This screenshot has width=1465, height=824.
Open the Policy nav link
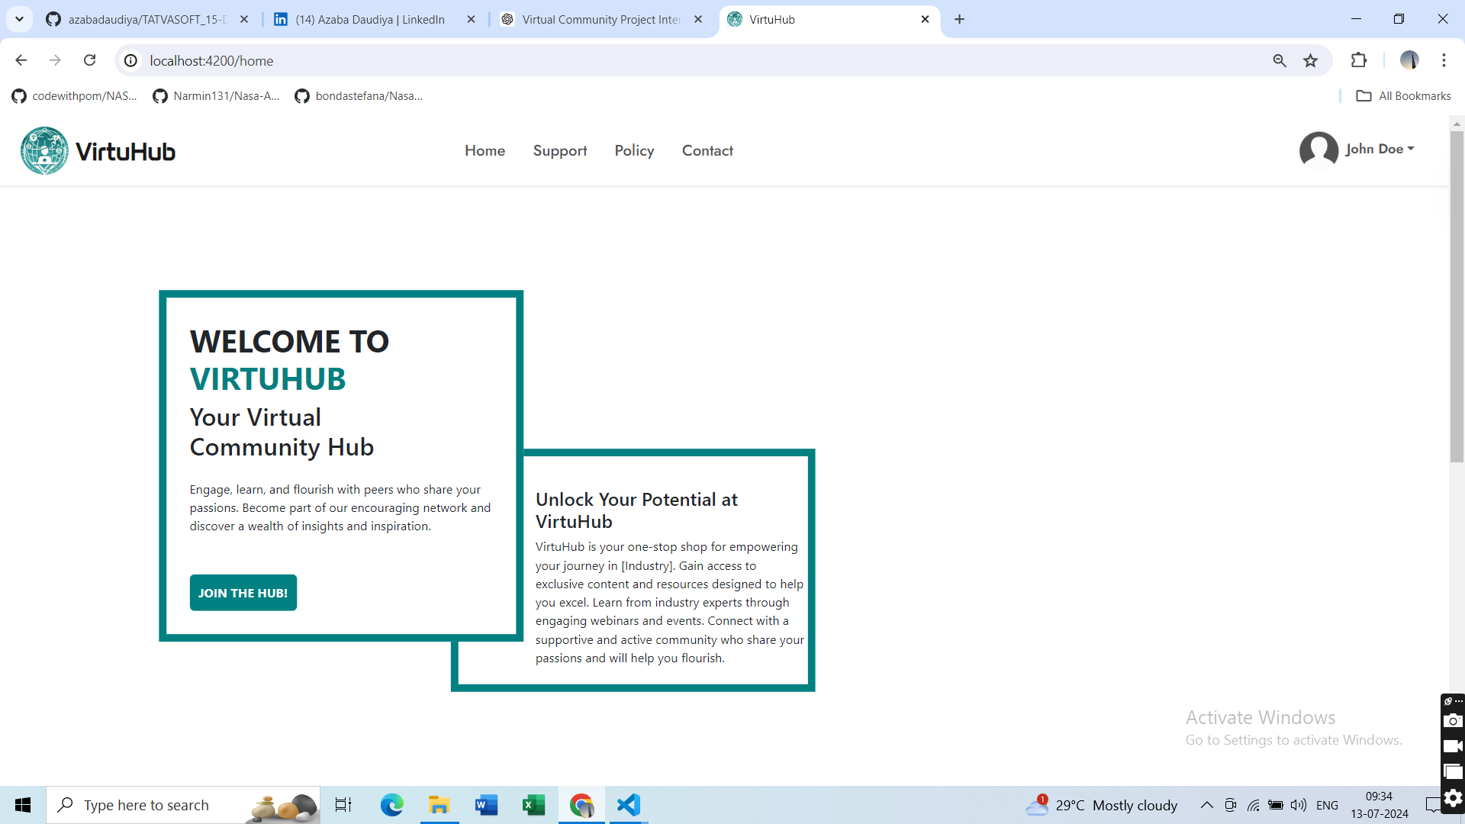[634, 150]
